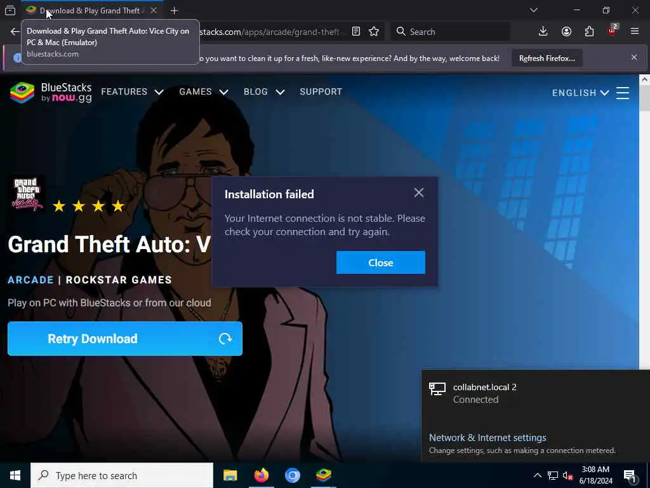Open the Action Center notifications

pyautogui.click(x=630, y=476)
